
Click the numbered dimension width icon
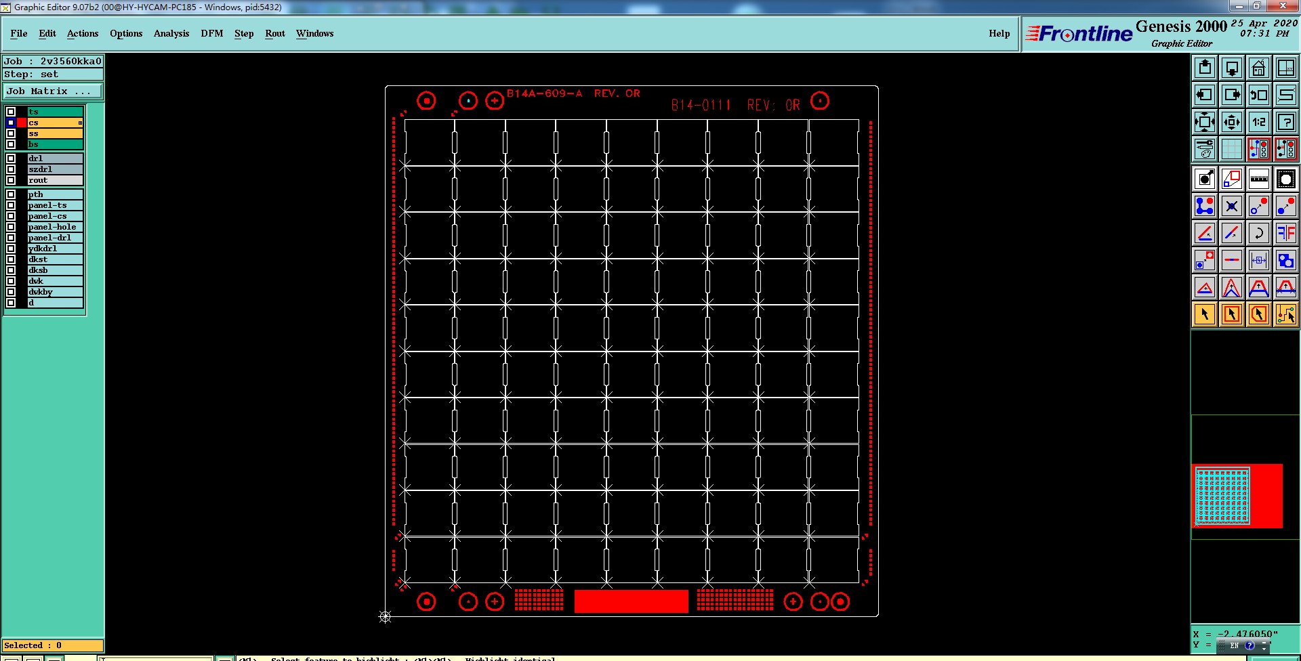(1259, 261)
